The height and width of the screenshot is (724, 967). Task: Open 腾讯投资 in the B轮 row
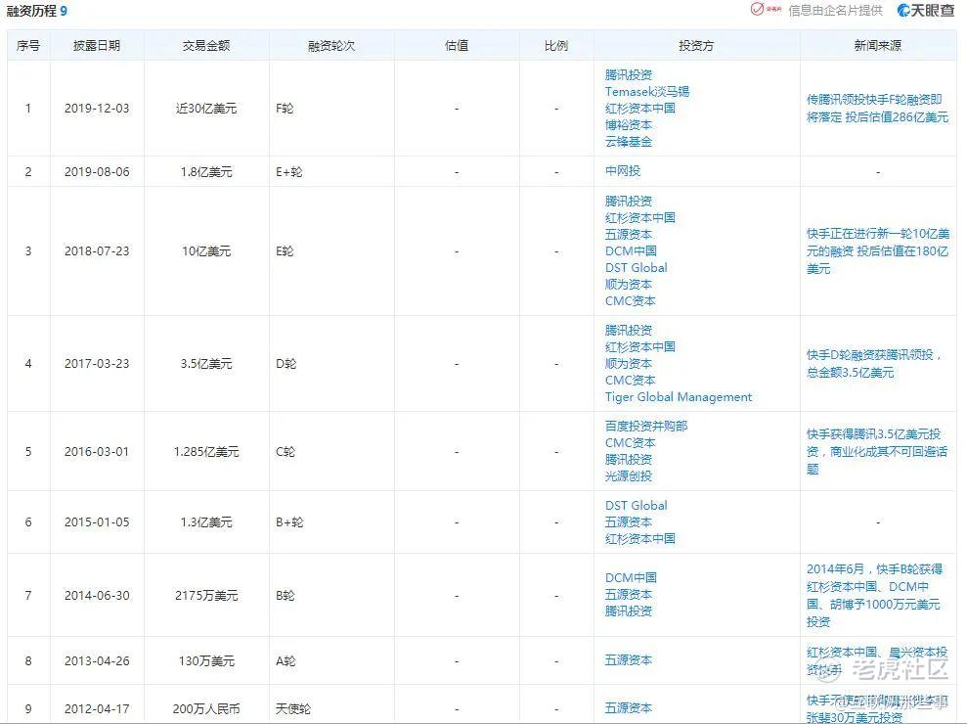[629, 611]
